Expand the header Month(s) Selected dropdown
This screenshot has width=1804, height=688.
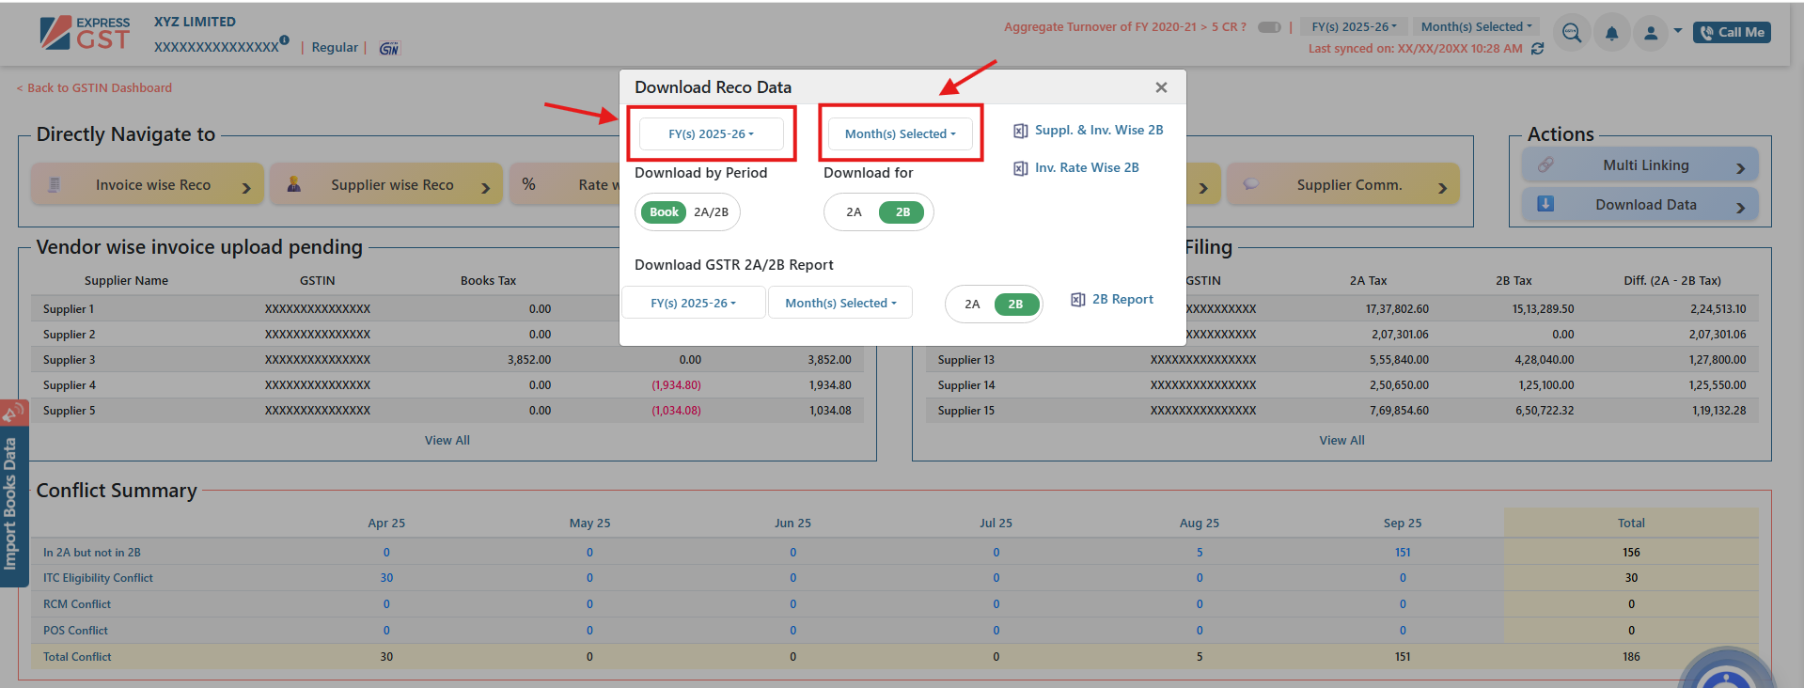[x=1475, y=27]
